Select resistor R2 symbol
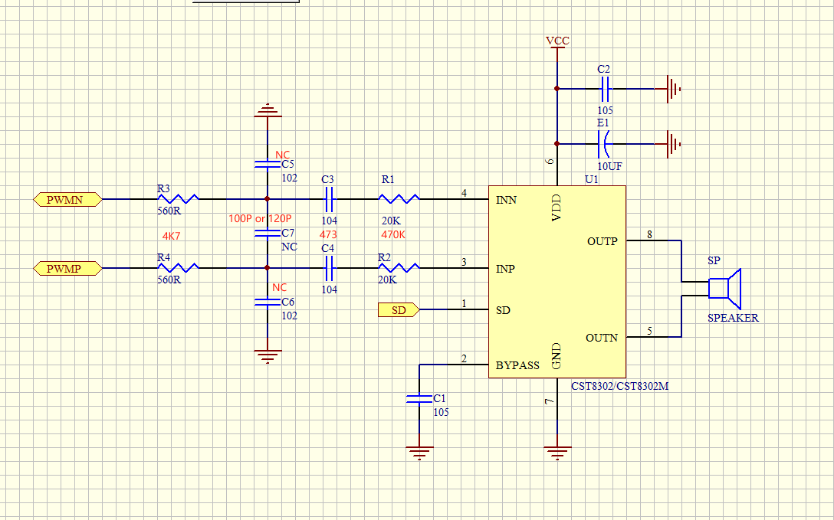The height and width of the screenshot is (520, 834). coord(399,267)
